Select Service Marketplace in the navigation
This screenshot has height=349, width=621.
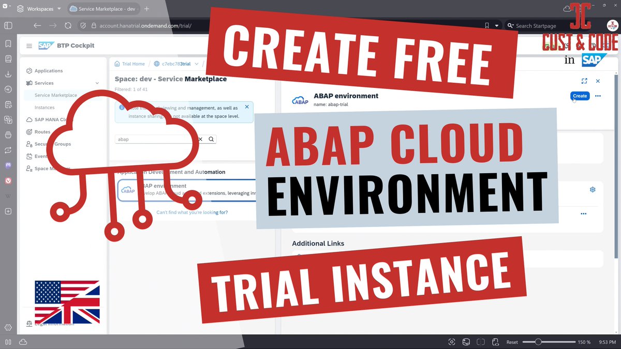coord(56,95)
